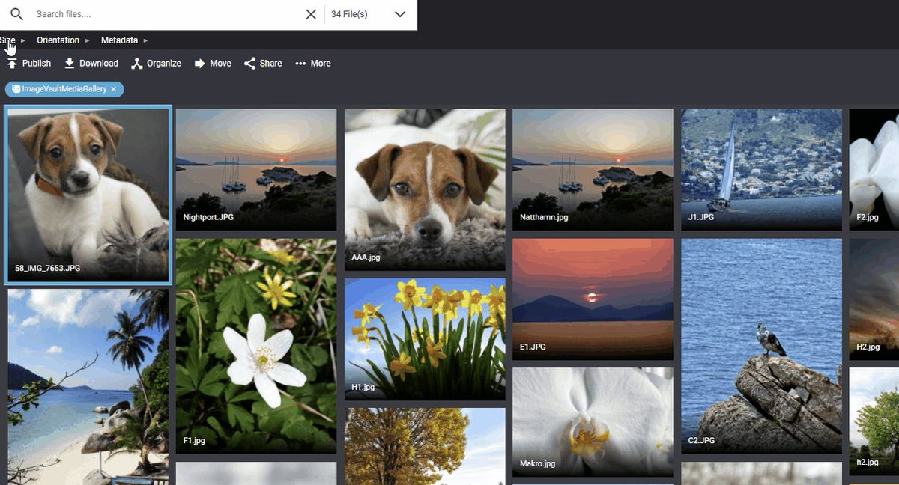Open the More menu label
The height and width of the screenshot is (485, 899).
[x=321, y=64]
